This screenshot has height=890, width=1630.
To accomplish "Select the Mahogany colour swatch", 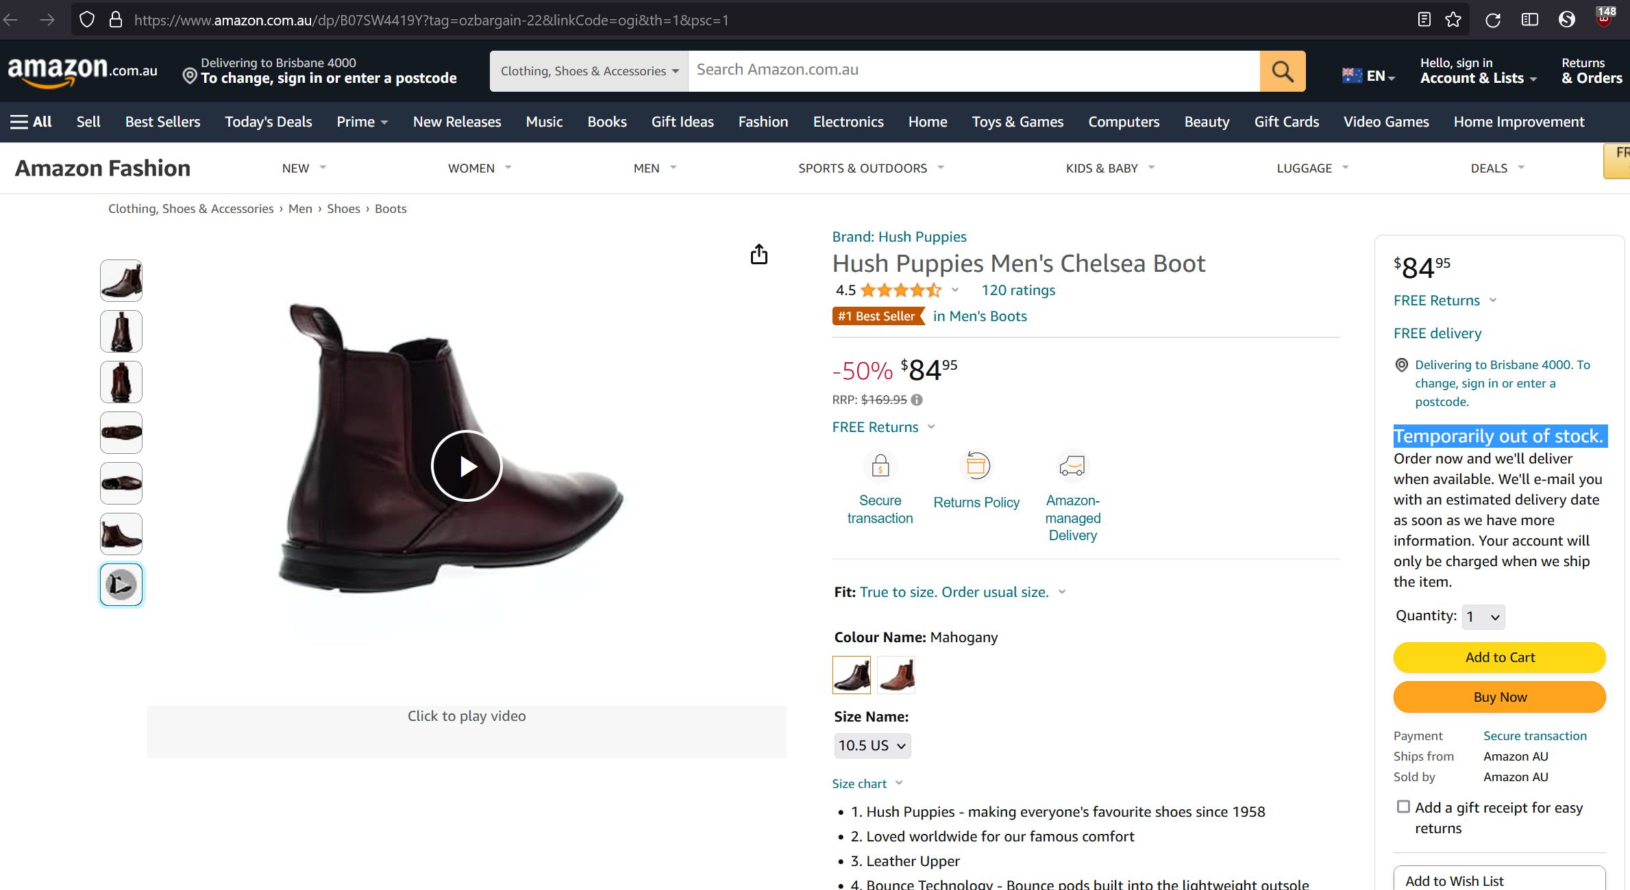I will (x=852, y=676).
